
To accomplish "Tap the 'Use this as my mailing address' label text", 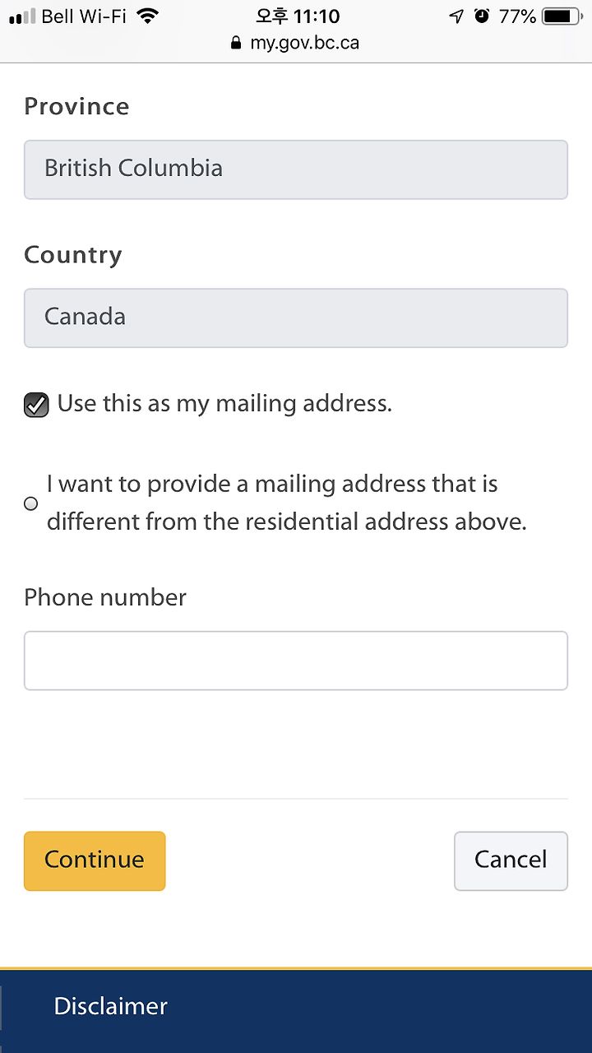I will (x=224, y=404).
